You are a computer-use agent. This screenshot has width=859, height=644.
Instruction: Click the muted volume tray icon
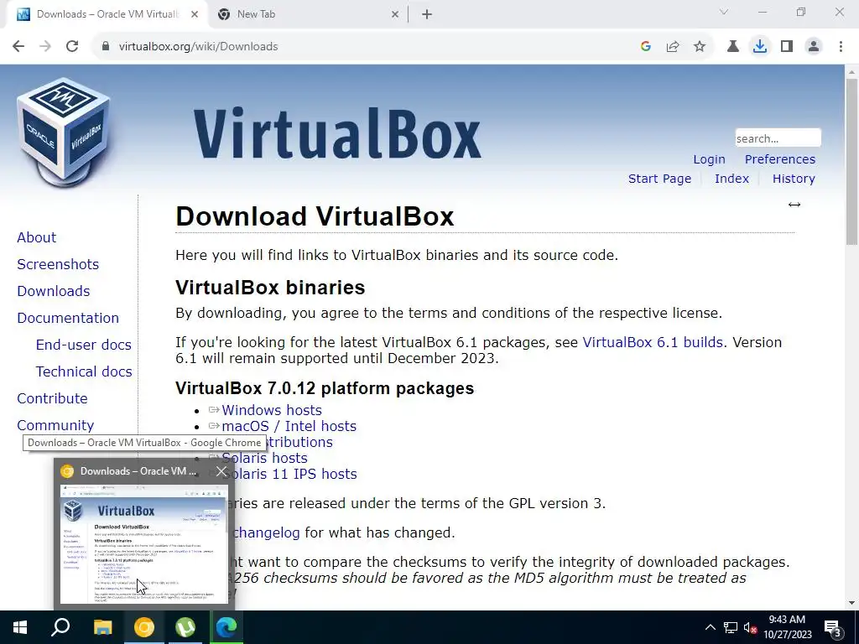click(750, 627)
